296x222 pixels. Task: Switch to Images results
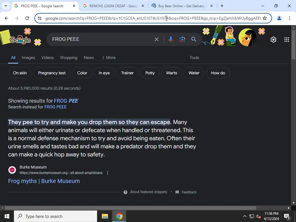[x=28, y=58]
